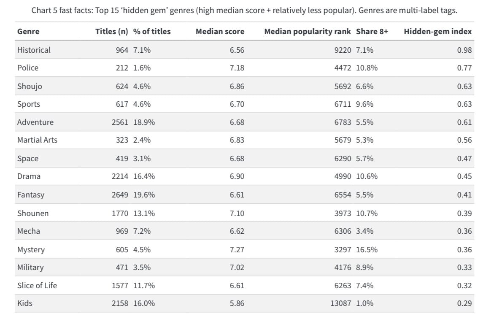The height and width of the screenshot is (319, 486).
Task: Click the Median popularity rank header
Action: click(307, 31)
